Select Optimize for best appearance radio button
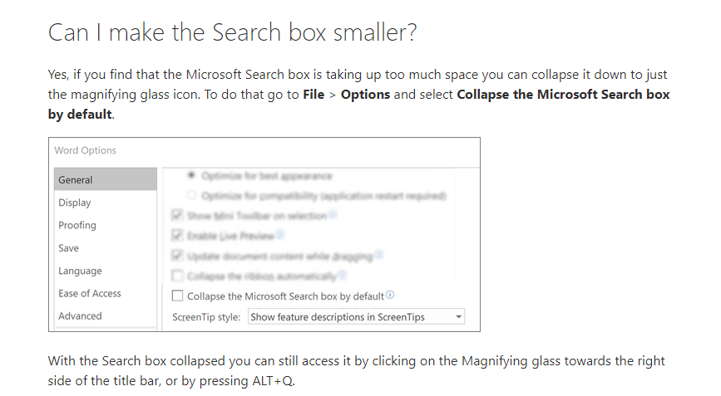This screenshot has height=396, width=721. [x=191, y=175]
